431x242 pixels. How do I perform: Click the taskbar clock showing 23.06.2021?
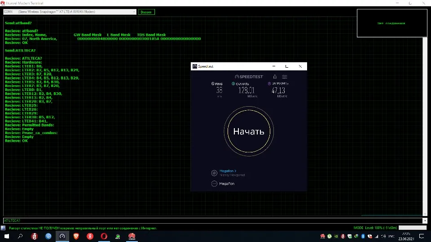tap(406, 236)
